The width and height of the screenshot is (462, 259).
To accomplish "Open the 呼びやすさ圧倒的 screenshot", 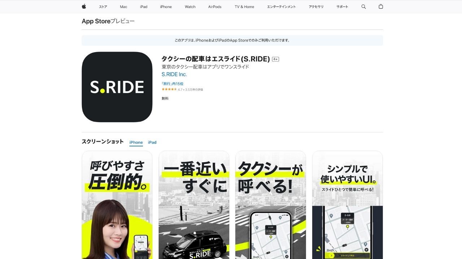I will pyautogui.click(x=117, y=205).
